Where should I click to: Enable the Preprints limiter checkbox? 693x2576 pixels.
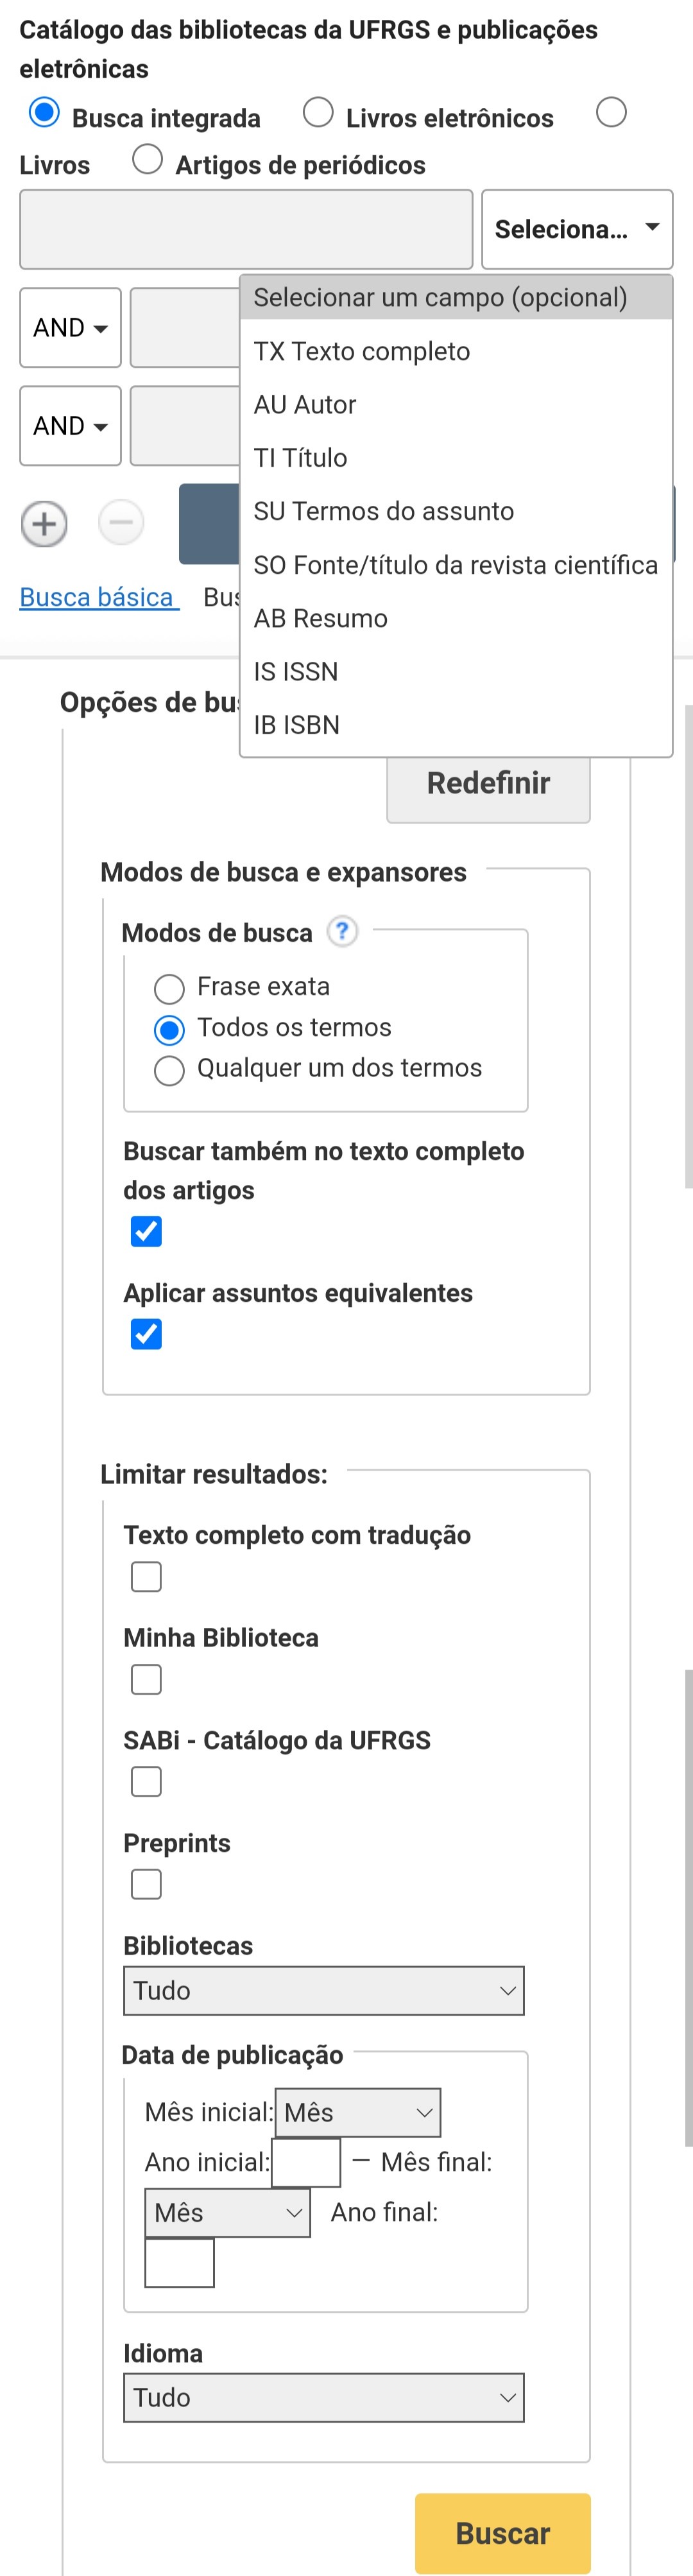point(146,1884)
